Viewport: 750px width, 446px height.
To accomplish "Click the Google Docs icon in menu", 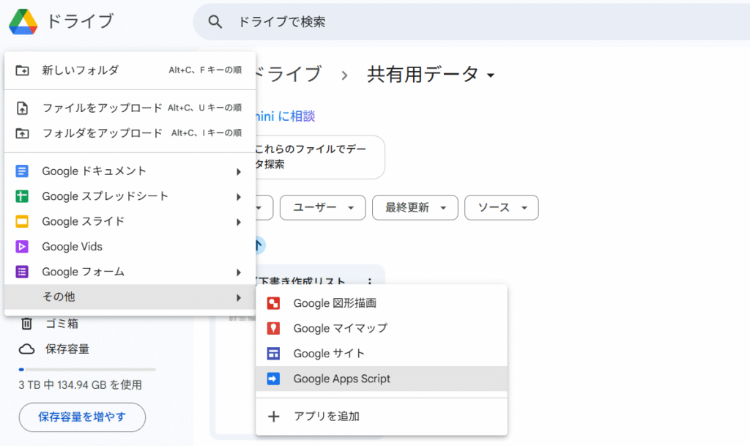I will pyautogui.click(x=22, y=171).
